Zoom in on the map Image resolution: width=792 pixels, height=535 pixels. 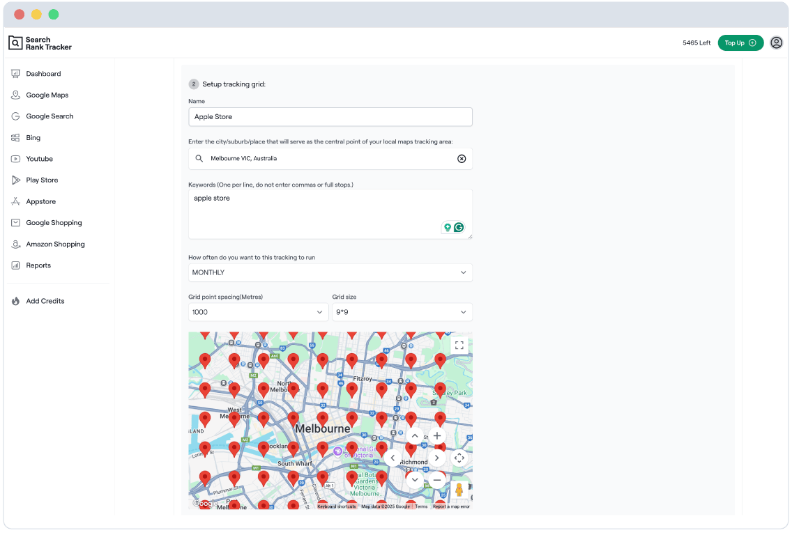pos(437,436)
